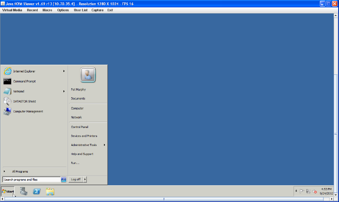Click the user account picture
The width and height of the screenshot is (339, 202).
tap(88, 75)
